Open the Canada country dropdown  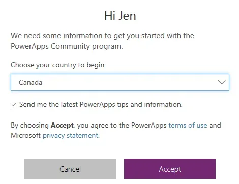pyautogui.click(x=120, y=82)
